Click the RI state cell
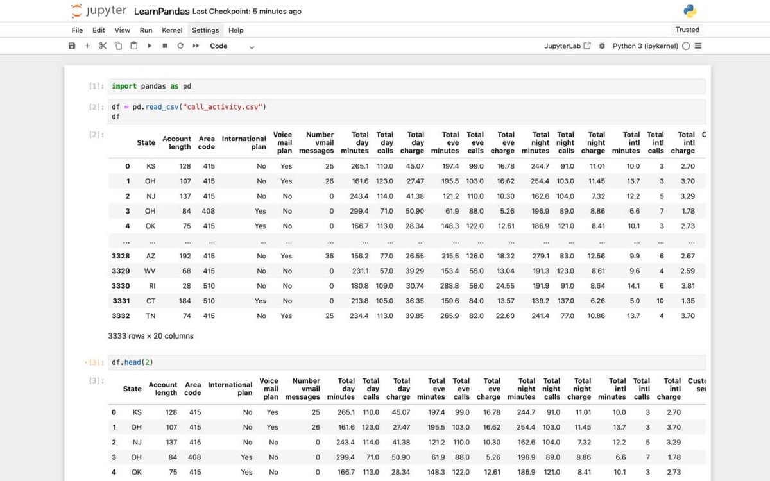 click(152, 286)
